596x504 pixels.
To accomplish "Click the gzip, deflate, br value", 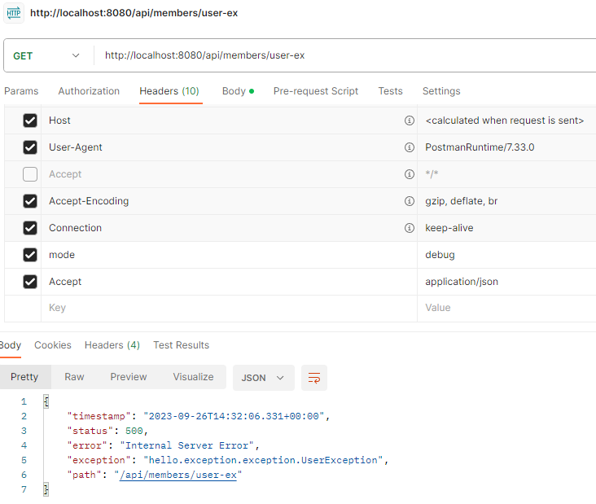I will 461,201.
